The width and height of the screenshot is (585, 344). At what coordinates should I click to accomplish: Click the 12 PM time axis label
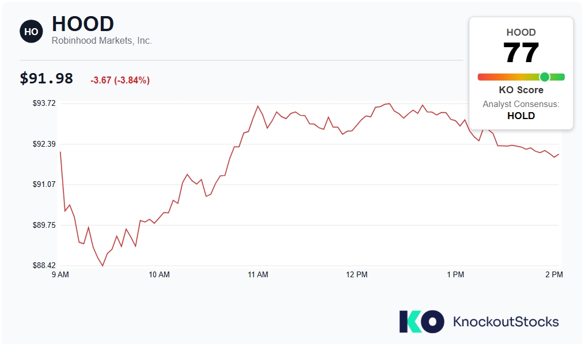[x=356, y=274]
